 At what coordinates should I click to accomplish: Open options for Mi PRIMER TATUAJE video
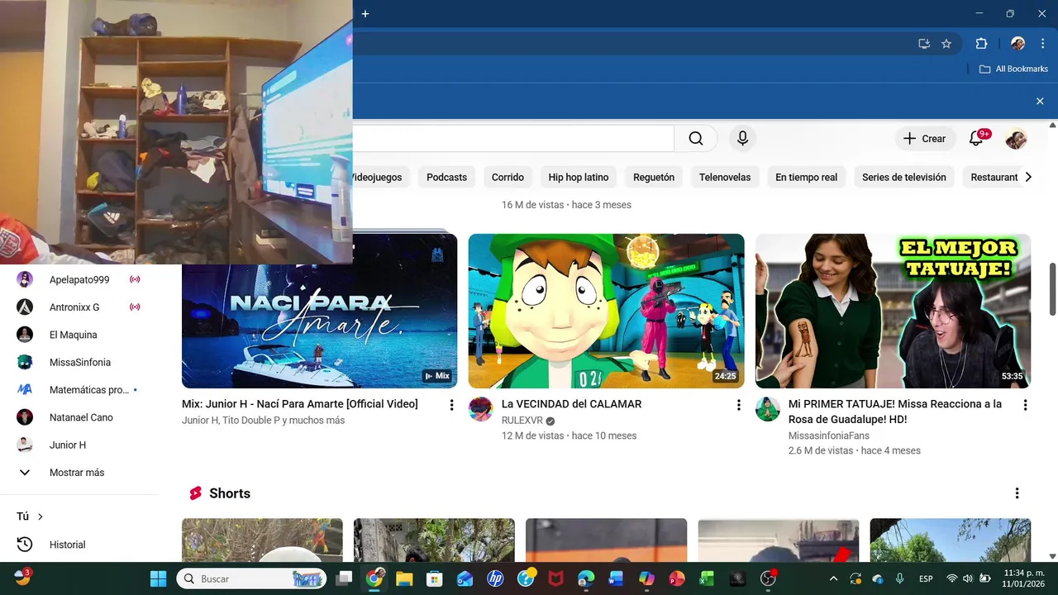click(x=1025, y=405)
